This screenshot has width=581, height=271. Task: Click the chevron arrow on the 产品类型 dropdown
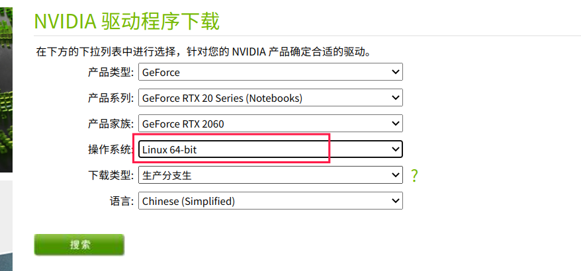[396, 72]
